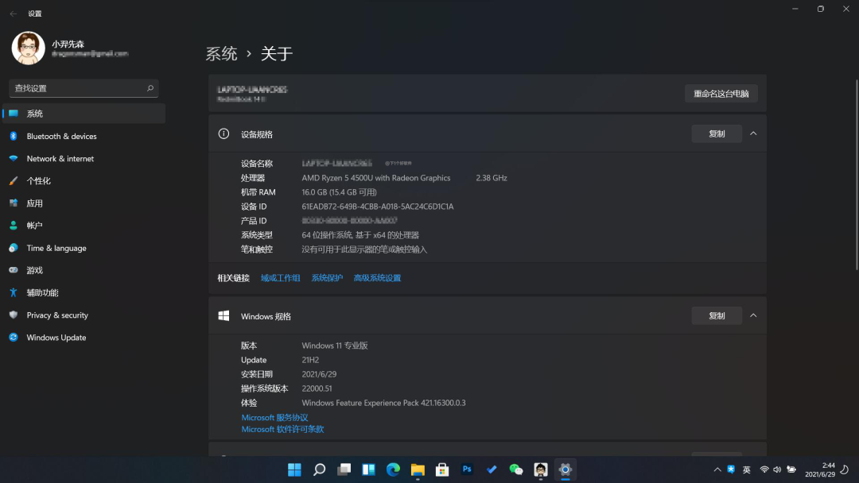
Task: Open Windows Update settings
Action: pos(84,338)
